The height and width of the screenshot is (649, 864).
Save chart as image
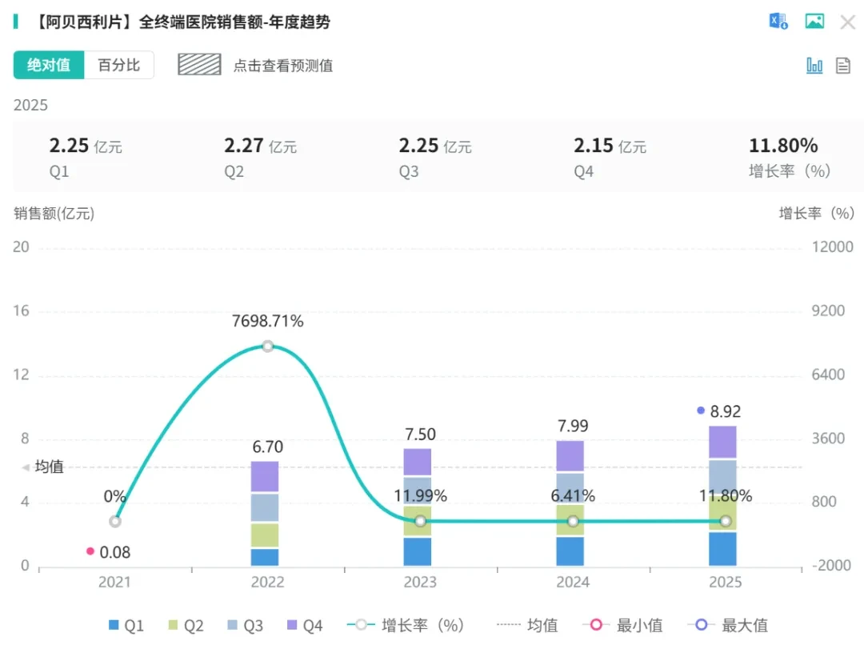tap(814, 22)
